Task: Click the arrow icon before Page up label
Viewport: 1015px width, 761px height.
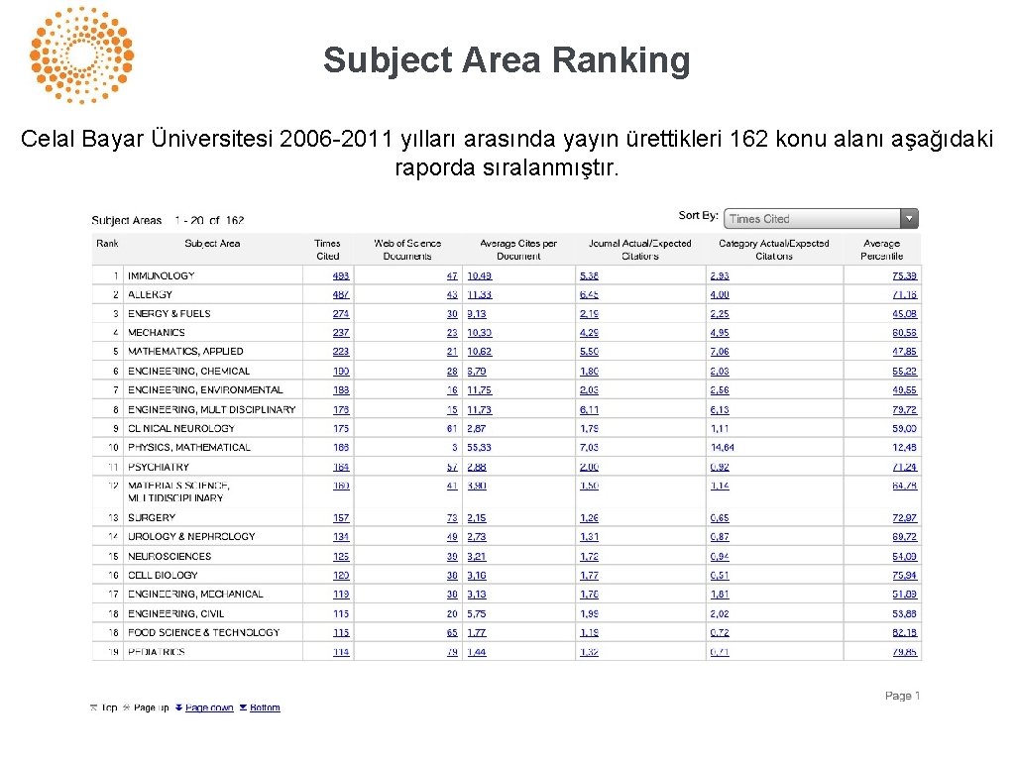Action: pos(126,707)
